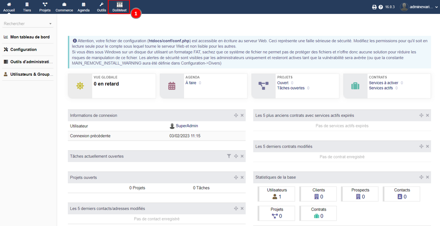The image size is (440, 226).
Task: Close the Informations de connexion widget
Action: 242,115
